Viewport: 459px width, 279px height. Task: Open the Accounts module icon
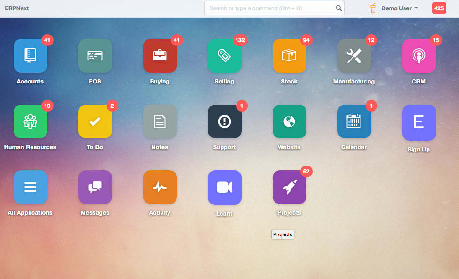coord(31,56)
